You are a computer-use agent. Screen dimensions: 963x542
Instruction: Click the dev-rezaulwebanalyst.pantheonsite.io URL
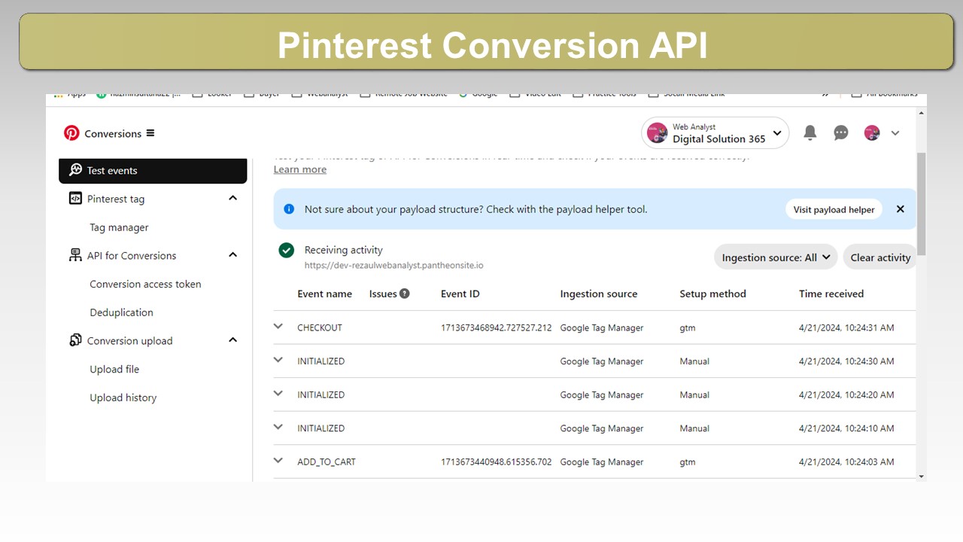click(393, 266)
